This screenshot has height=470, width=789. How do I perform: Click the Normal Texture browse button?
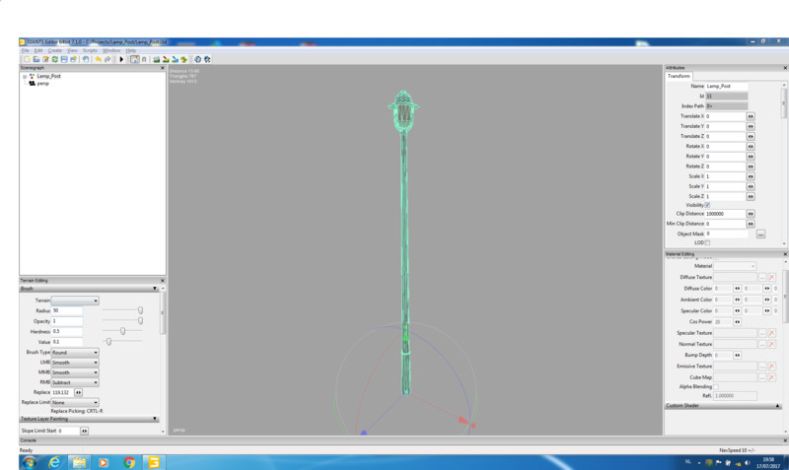[x=761, y=345]
